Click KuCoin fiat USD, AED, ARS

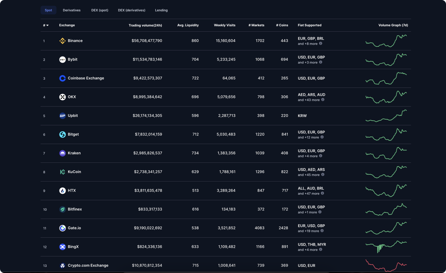(x=311, y=170)
